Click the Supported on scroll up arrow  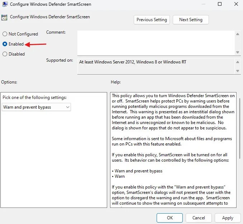[x=238, y=62]
